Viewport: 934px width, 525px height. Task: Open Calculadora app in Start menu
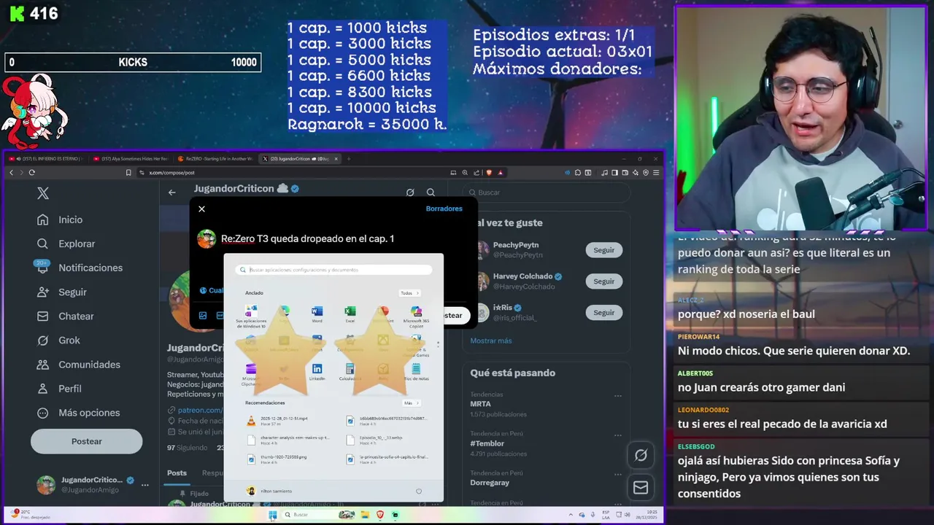(x=350, y=372)
